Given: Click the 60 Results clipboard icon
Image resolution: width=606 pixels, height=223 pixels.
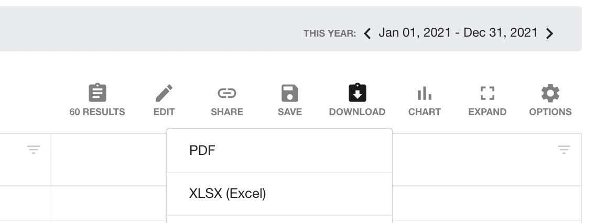Looking at the screenshot, I should [98, 93].
